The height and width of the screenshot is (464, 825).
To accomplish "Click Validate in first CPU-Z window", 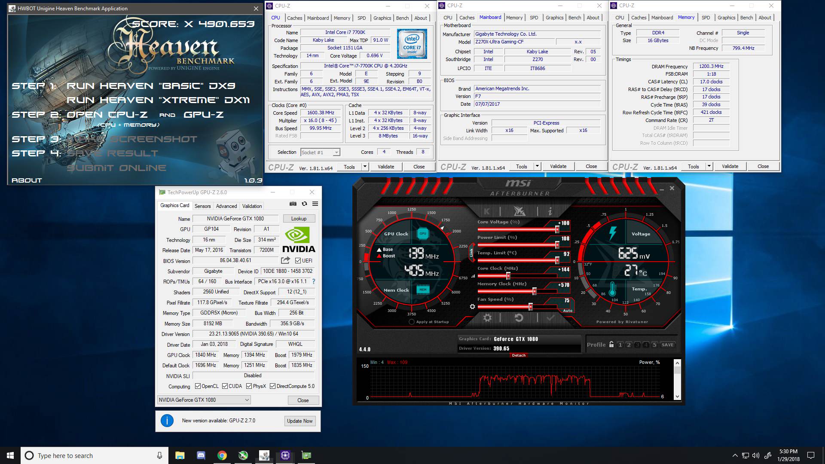I will coord(386,167).
